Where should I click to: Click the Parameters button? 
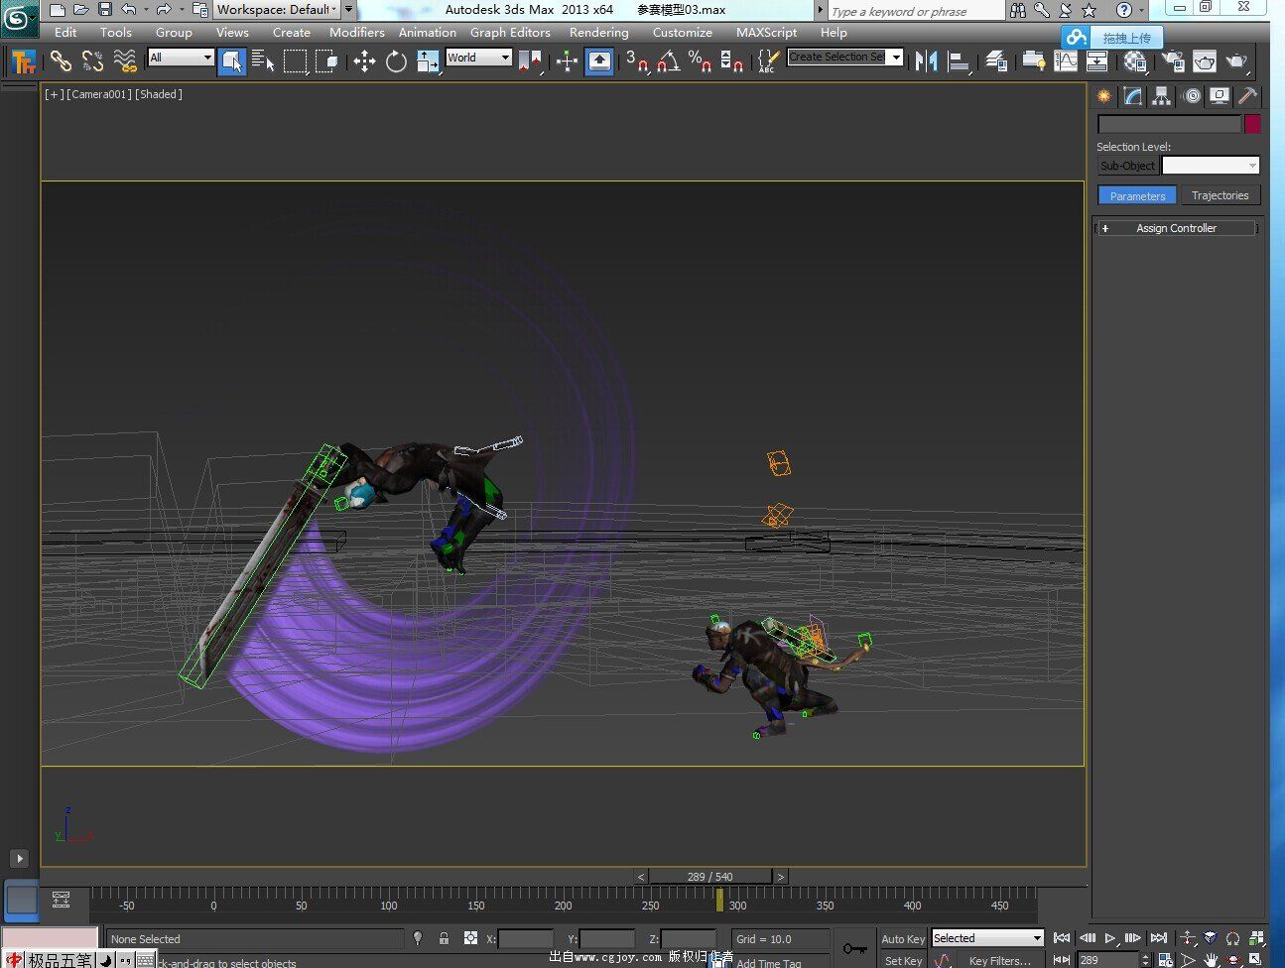(x=1137, y=196)
